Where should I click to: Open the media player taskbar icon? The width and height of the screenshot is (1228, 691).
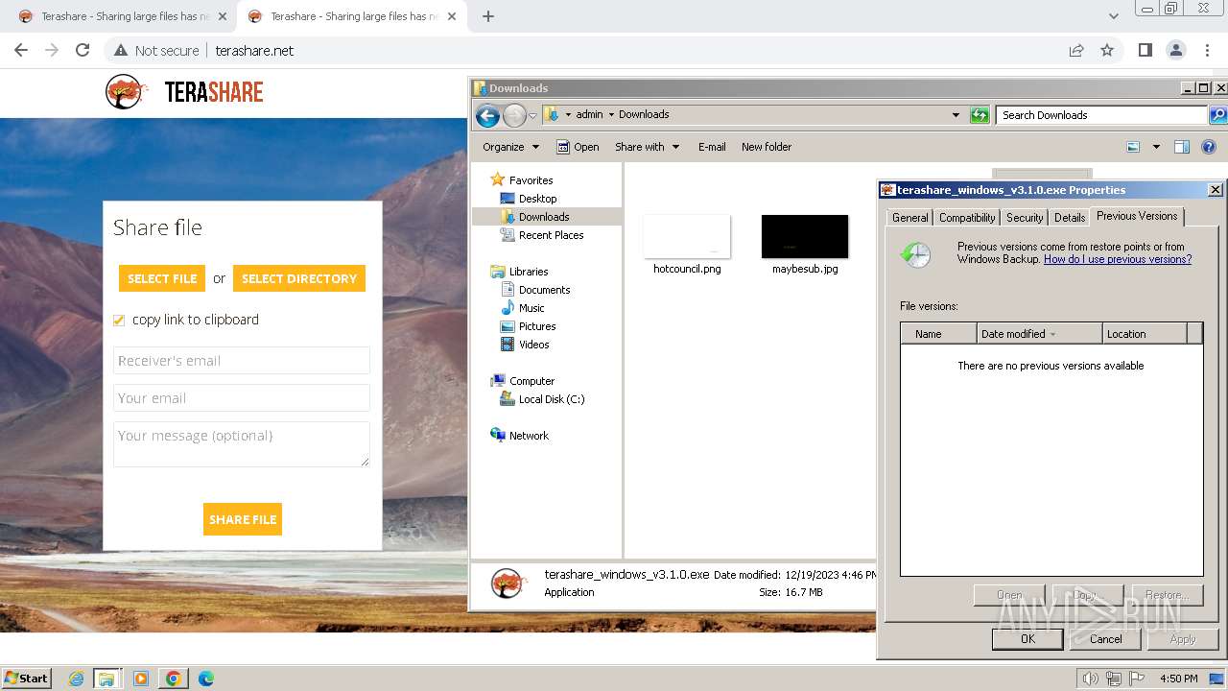click(141, 679)
